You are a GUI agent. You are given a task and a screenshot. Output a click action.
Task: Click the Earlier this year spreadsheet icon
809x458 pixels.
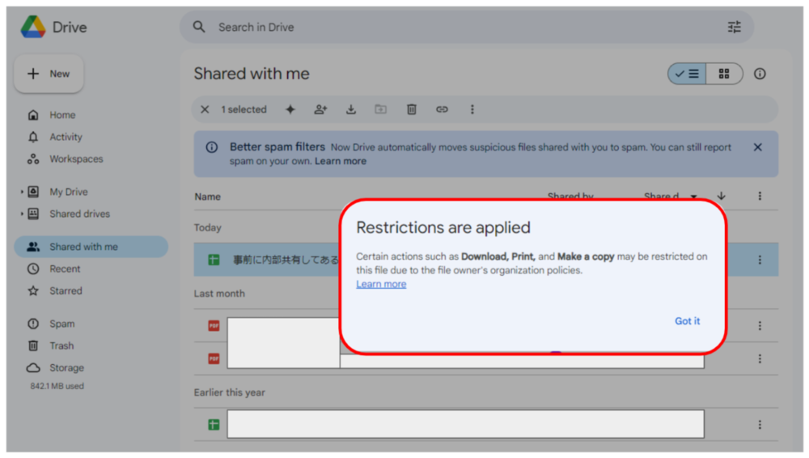point(214,425)
